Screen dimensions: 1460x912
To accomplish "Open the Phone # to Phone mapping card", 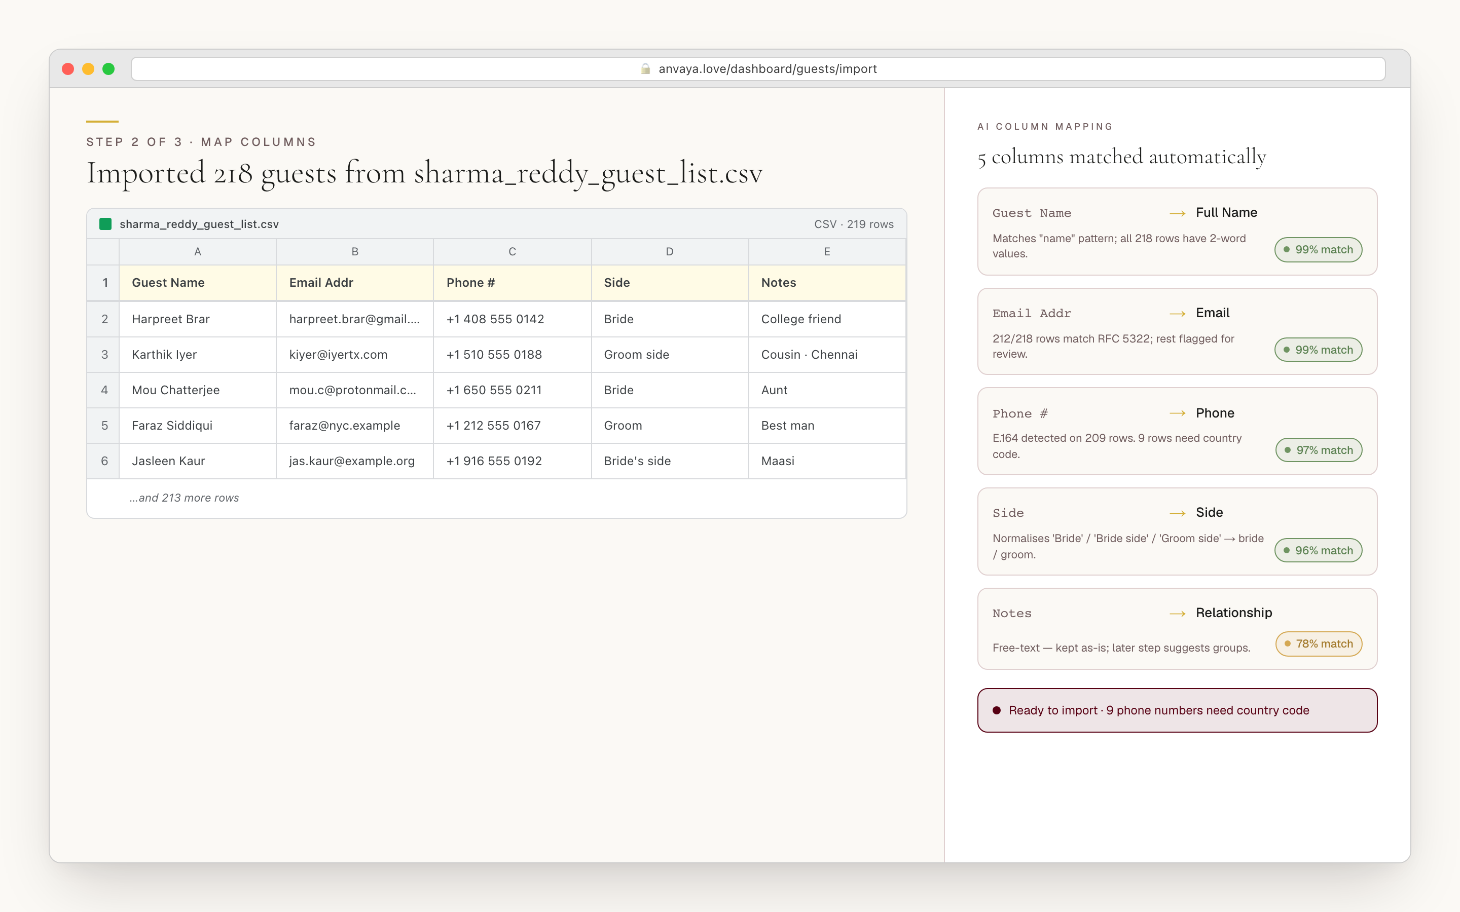I will point(1177,431).
